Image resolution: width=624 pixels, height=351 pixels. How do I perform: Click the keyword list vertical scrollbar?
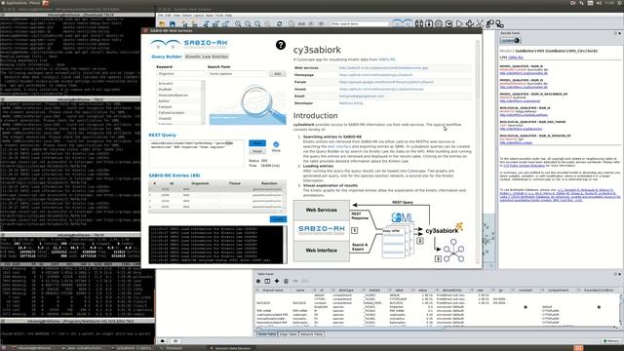coord(203,102)
